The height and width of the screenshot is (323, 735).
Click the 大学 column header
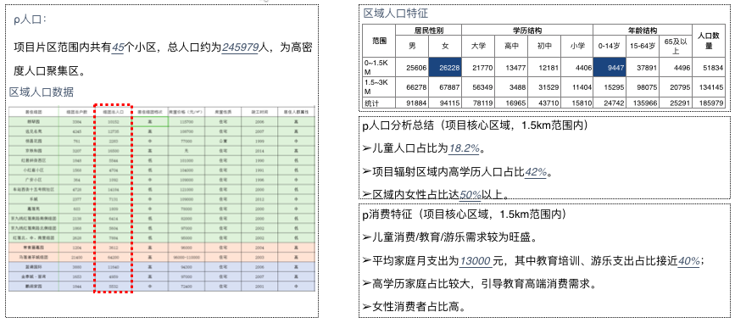pos(478,46)
